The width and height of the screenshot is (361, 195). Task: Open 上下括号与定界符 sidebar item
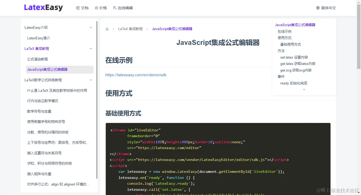click(58, 142)
